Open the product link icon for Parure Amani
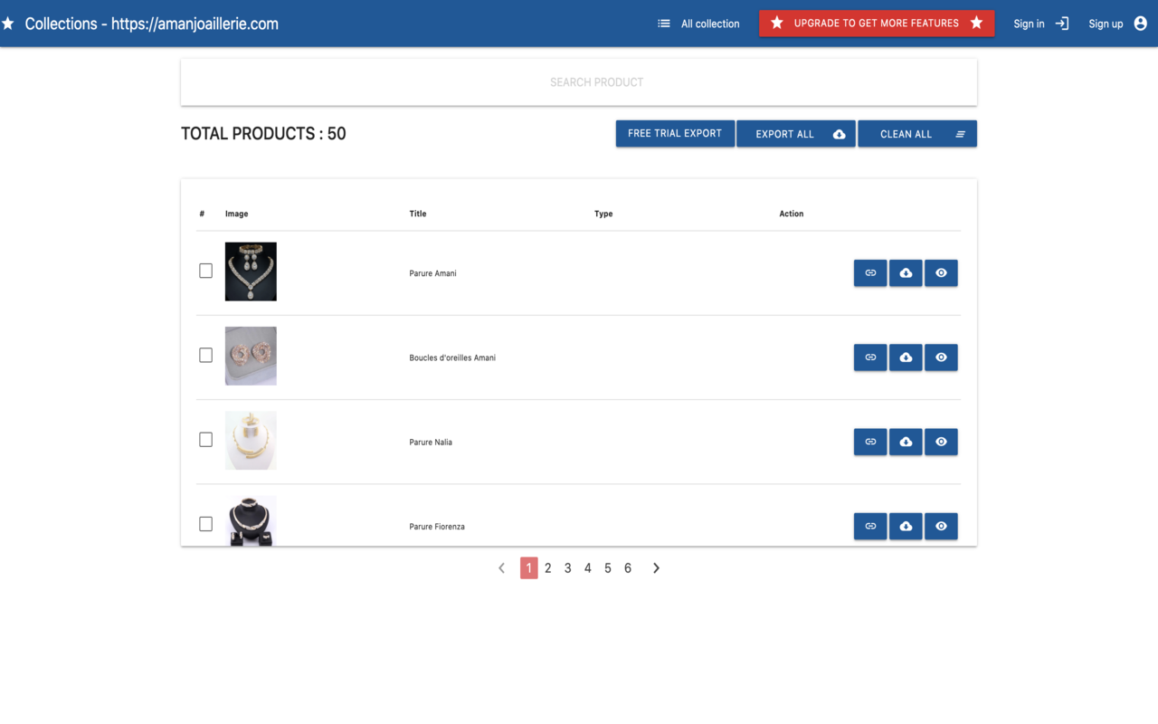Screen dimensions: 1158x724 pos(869,272)
